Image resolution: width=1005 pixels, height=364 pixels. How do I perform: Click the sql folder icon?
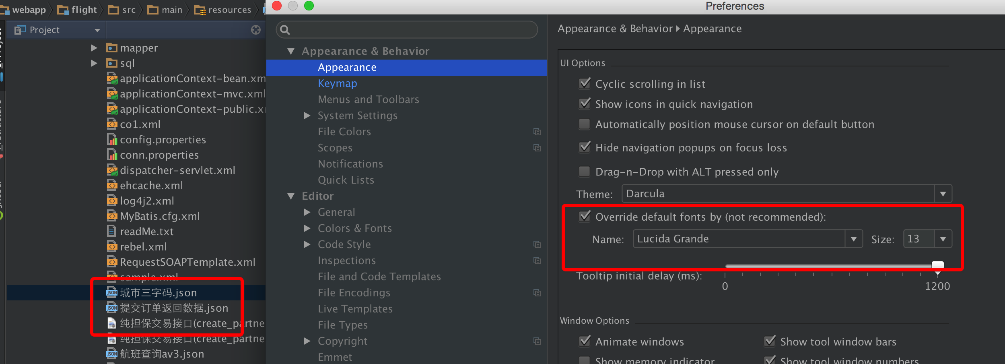point(111,63)
